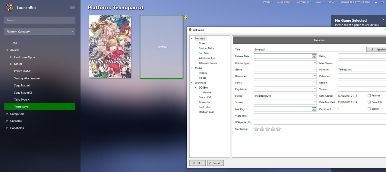Viewport: 386px width, 172px height.
Task: Open the Title combo box dropdown arrow
Action: 363,49
